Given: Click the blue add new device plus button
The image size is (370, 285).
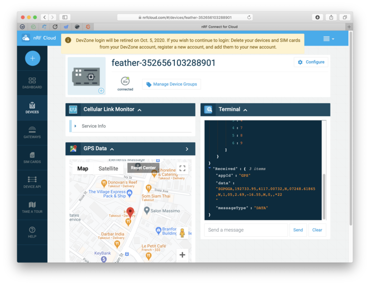Looking at the screenshot, I should point(32,58).
